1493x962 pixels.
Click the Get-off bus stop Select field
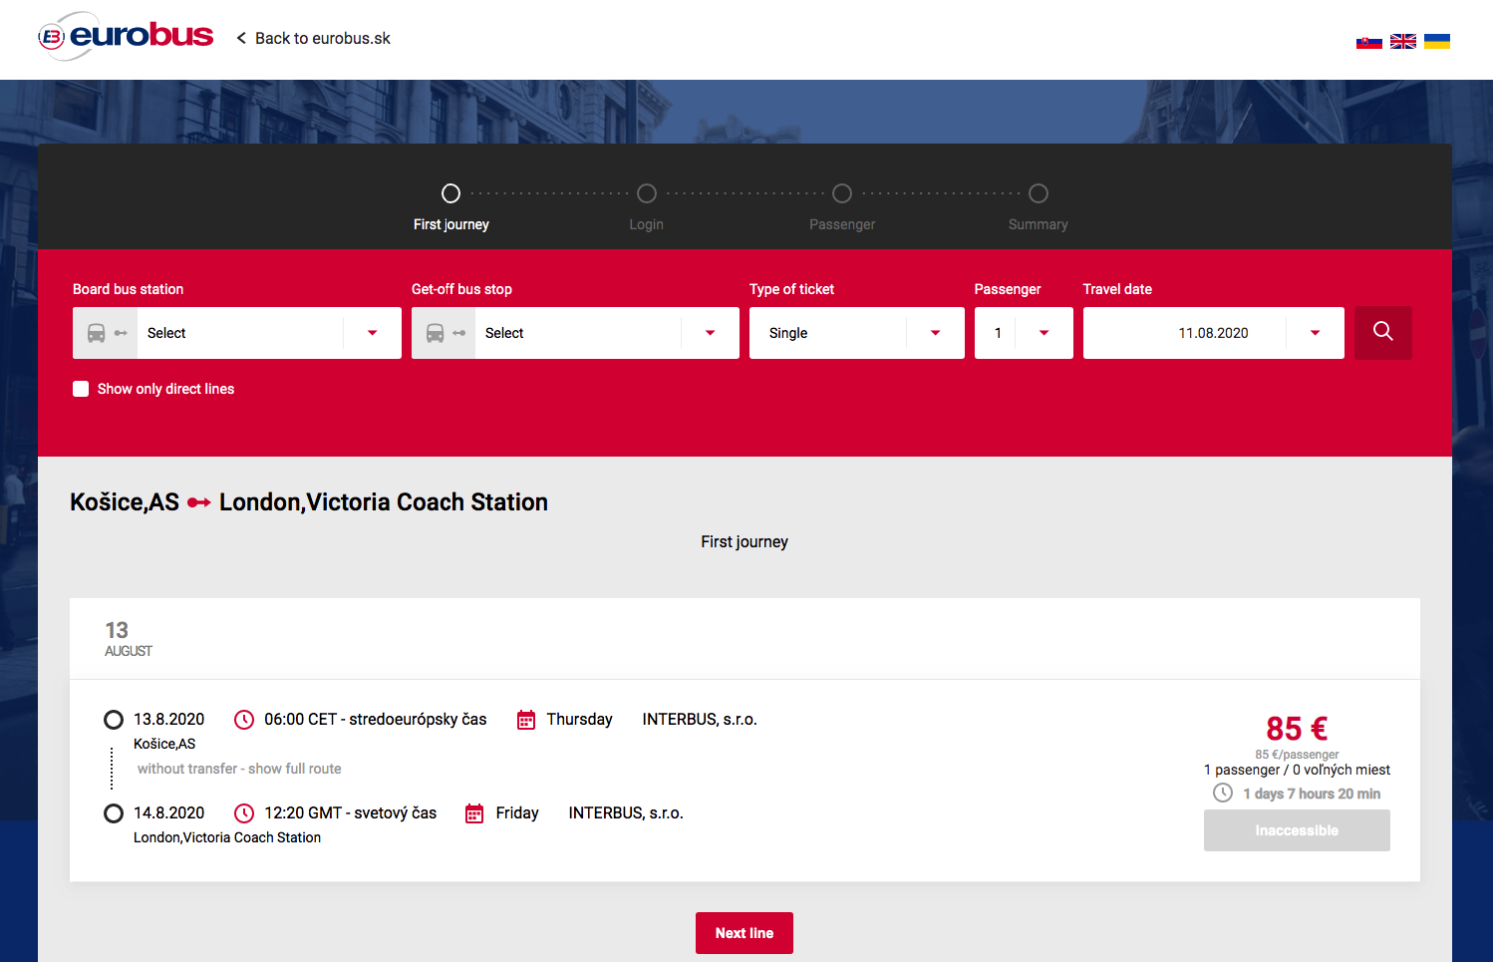pos(575,333)
